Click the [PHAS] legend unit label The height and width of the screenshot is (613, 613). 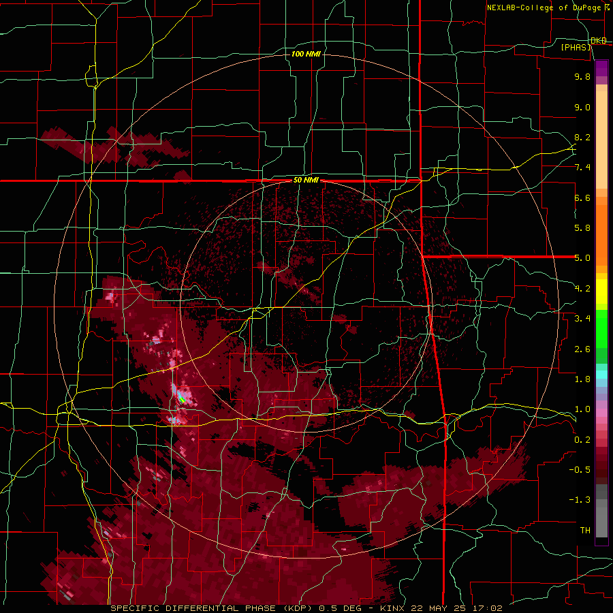click(576, 47)
